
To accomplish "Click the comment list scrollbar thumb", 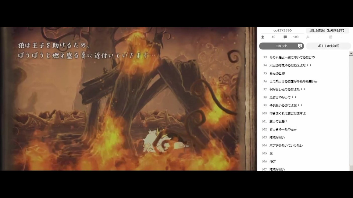I will pyautogui.click(x=351, y=168).
